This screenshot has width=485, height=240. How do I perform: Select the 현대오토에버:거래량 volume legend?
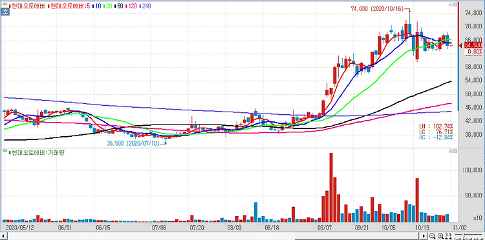click(36, 152)
